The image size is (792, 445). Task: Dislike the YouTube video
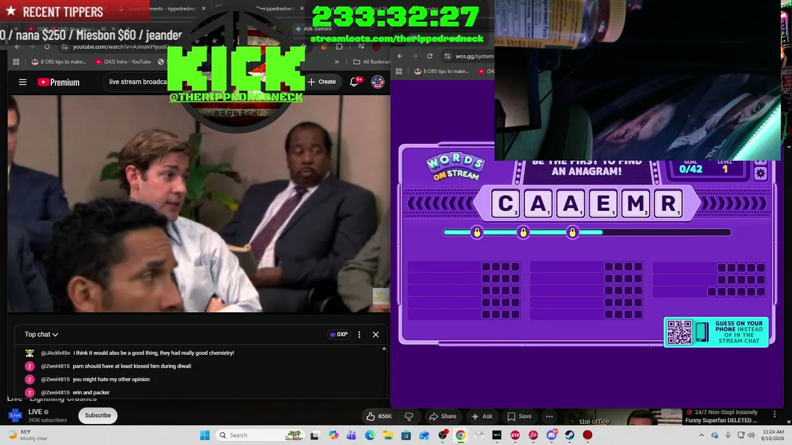click(x=408, y=416)
